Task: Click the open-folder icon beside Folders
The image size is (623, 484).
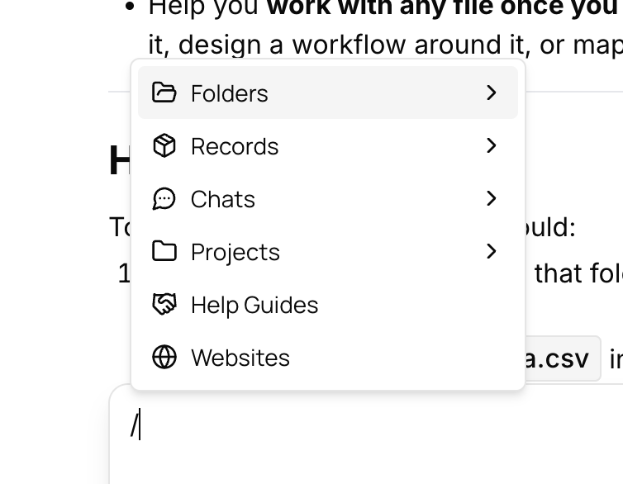Action: (x=164, y=93)
